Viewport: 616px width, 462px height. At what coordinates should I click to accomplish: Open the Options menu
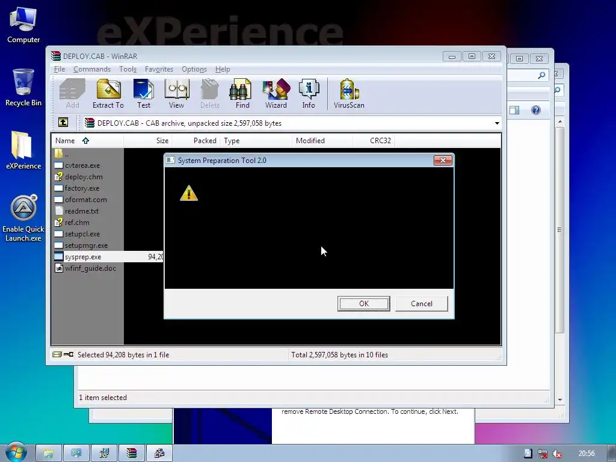[194, 69]
